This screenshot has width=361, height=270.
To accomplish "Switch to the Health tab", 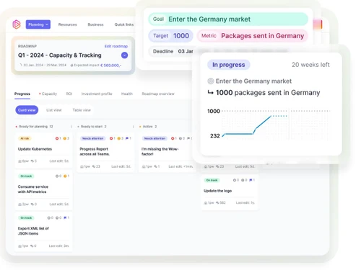I will coord(127,94).
